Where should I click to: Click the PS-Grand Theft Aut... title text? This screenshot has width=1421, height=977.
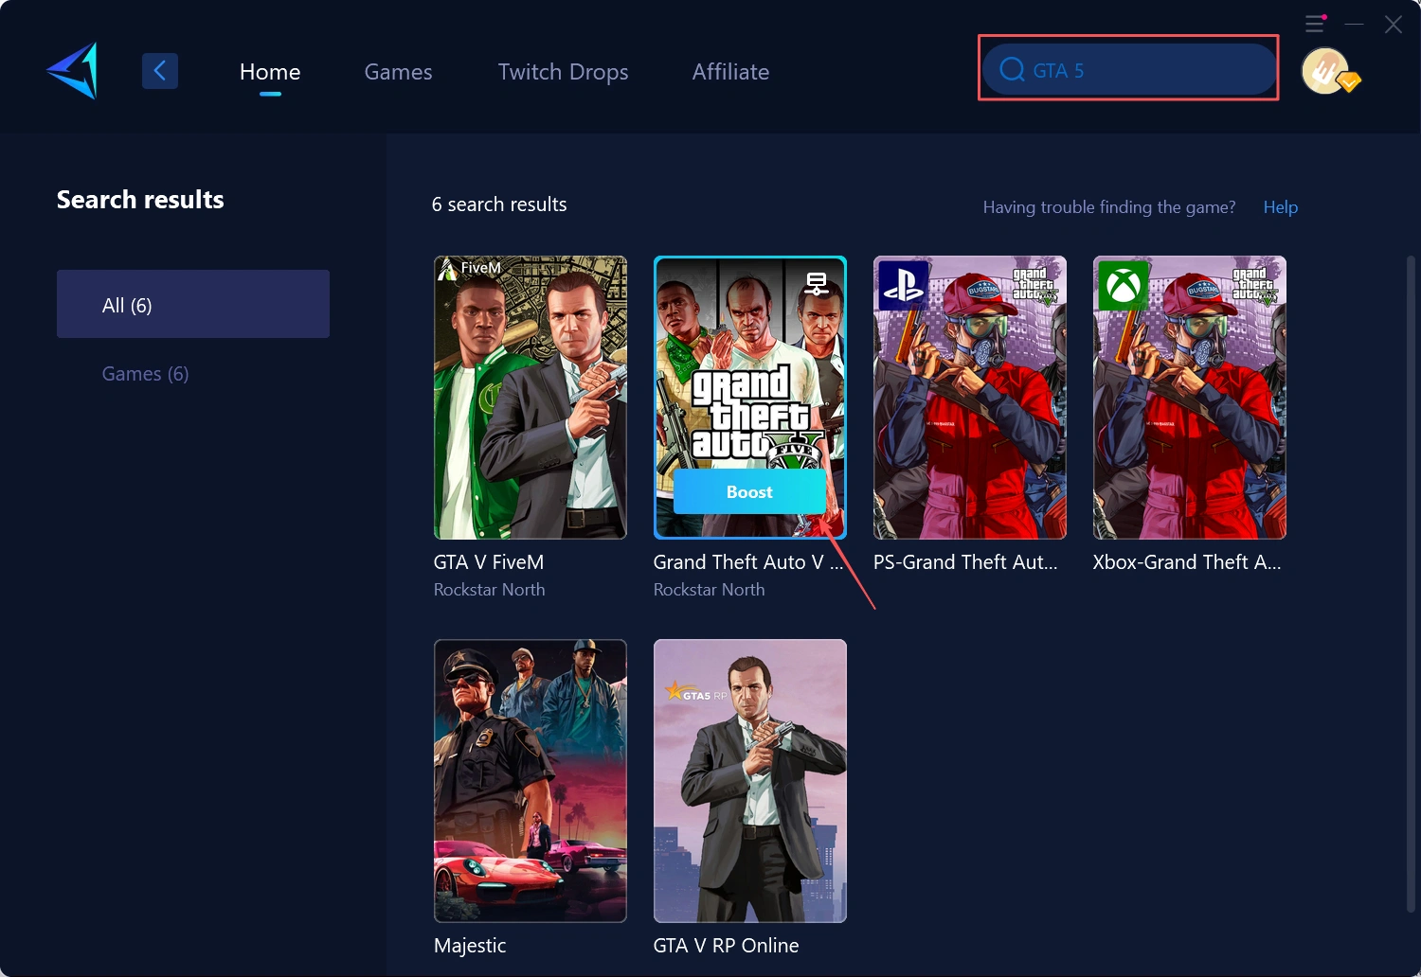coord(965,562)
